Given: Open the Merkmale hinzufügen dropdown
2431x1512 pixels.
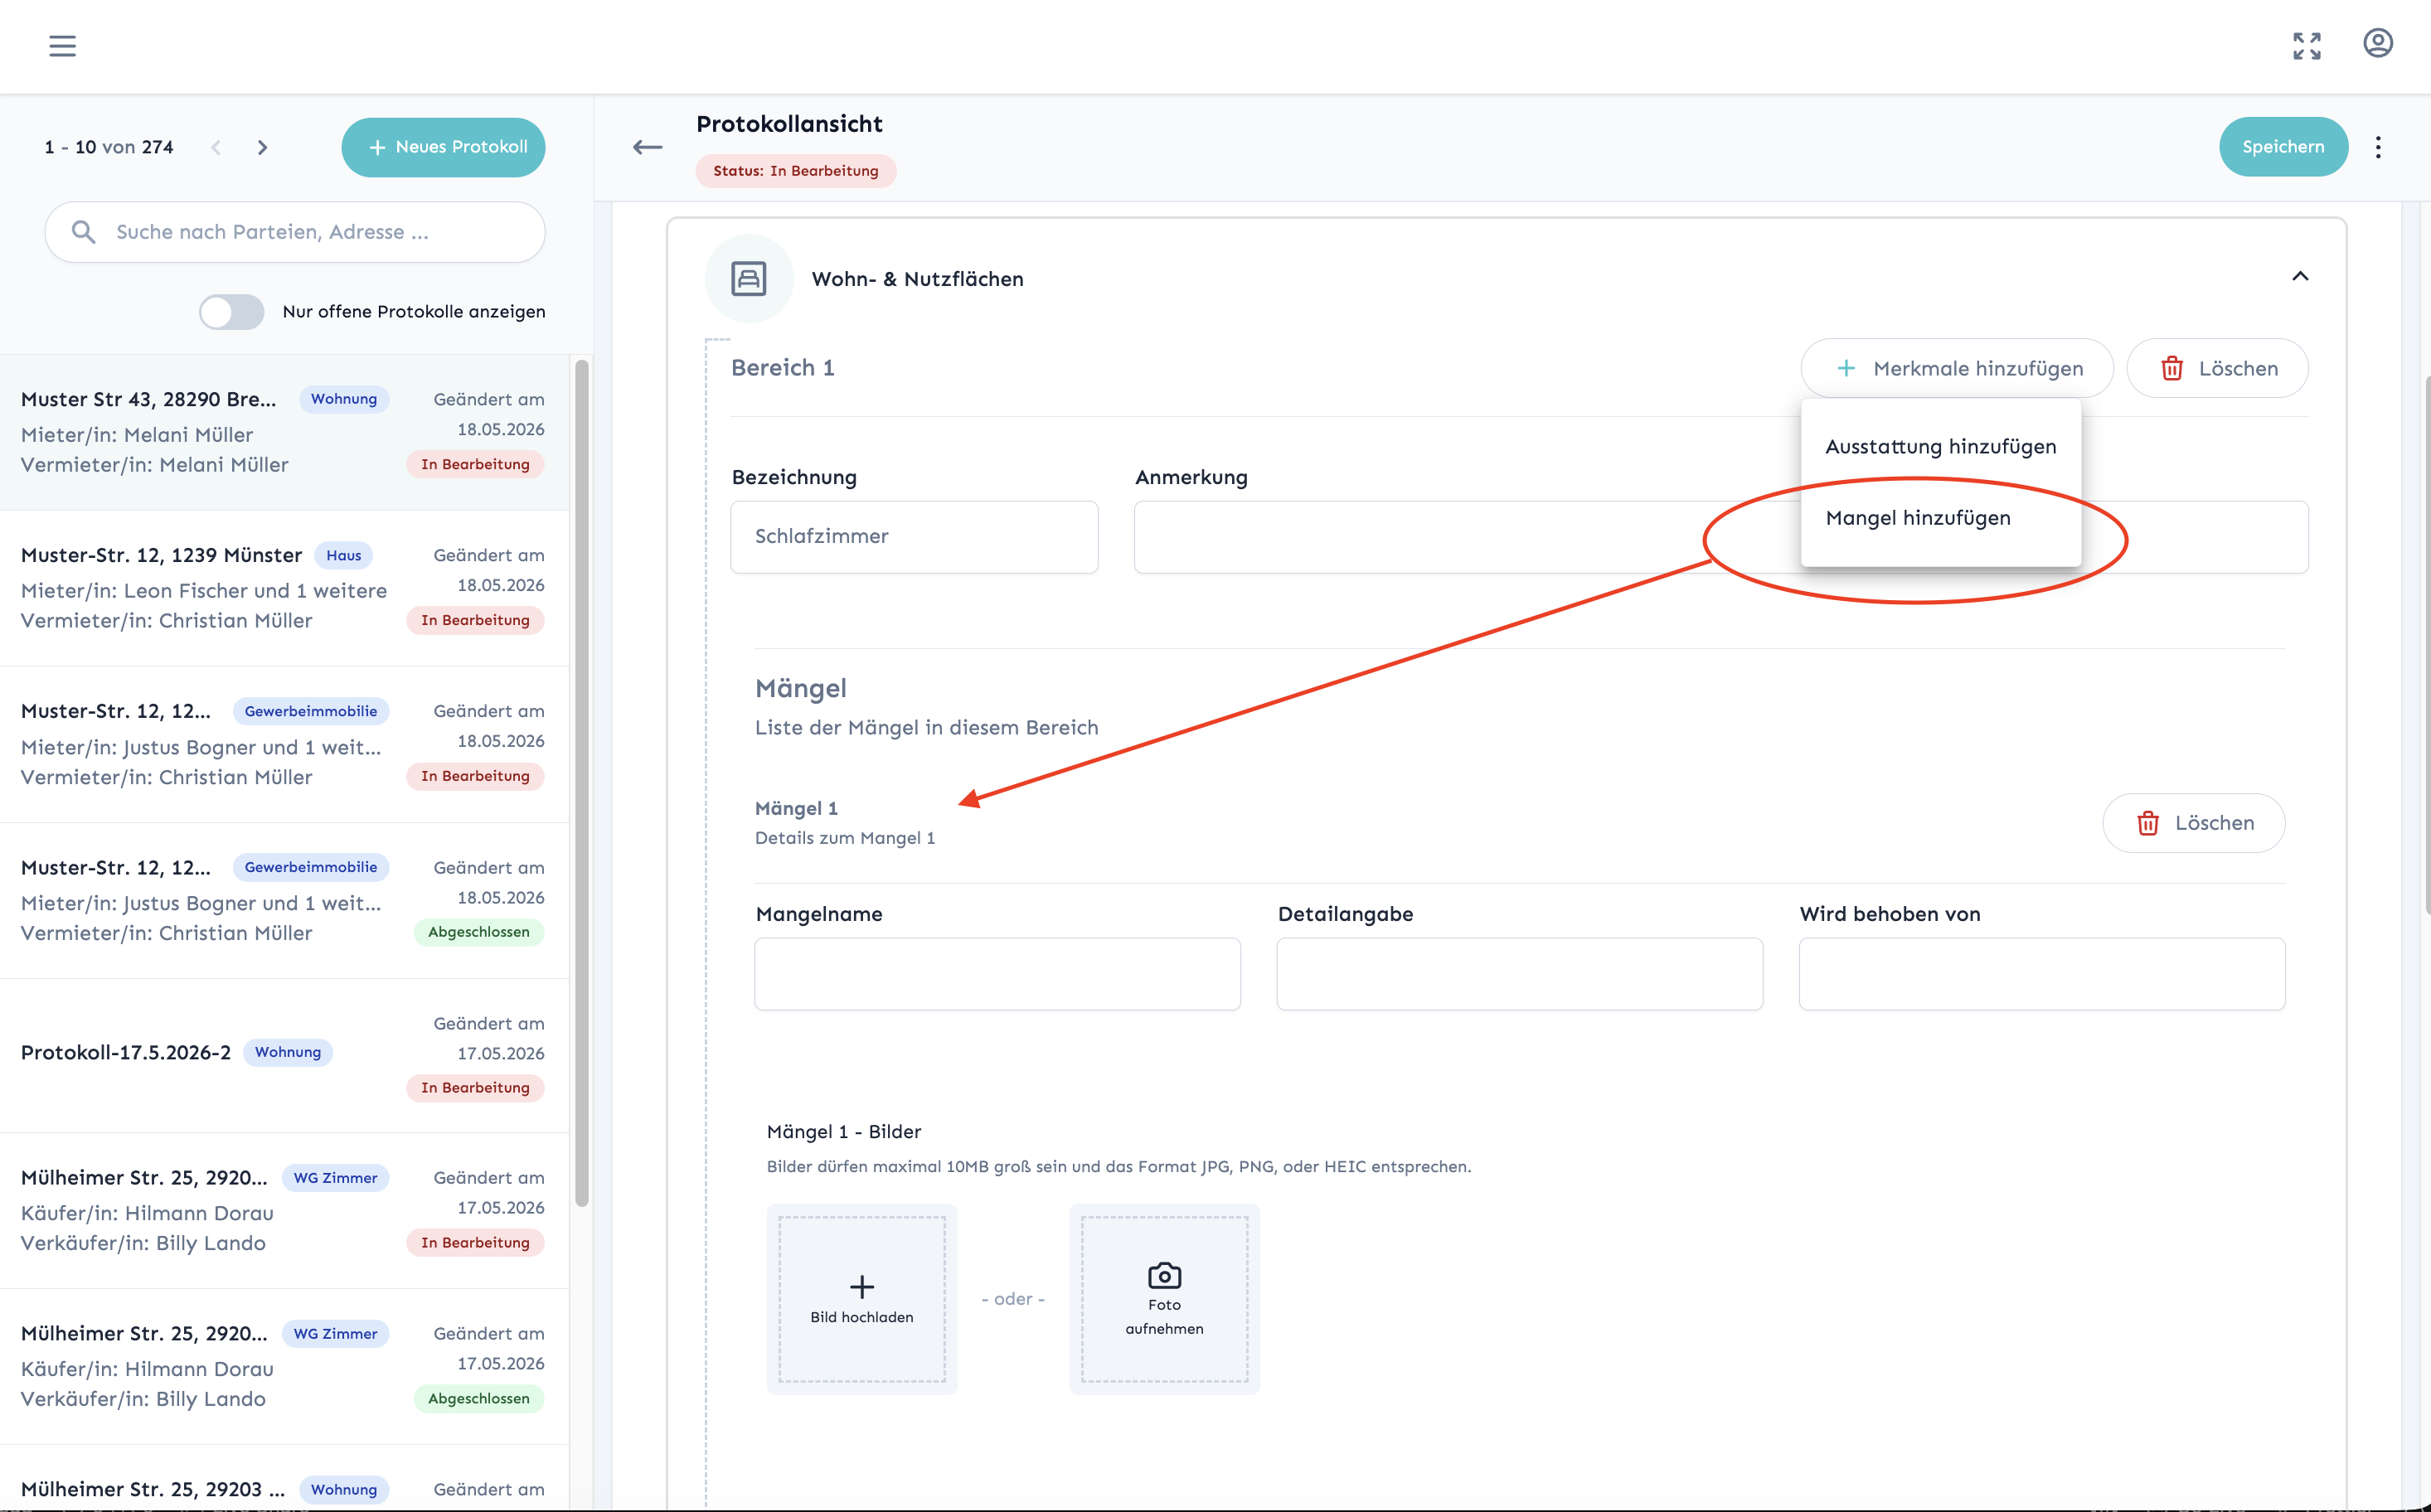Looking at the screenshot, I should click(1957, 368).
